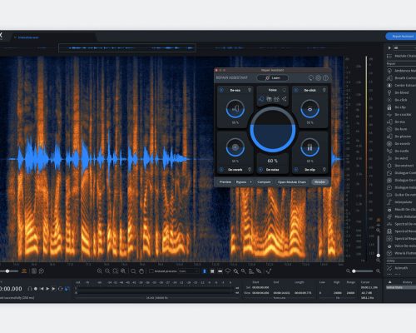This screenshot has width=416, height=333.
Task: Click the De-reverb solo listen icon
Action: point(250,169)
